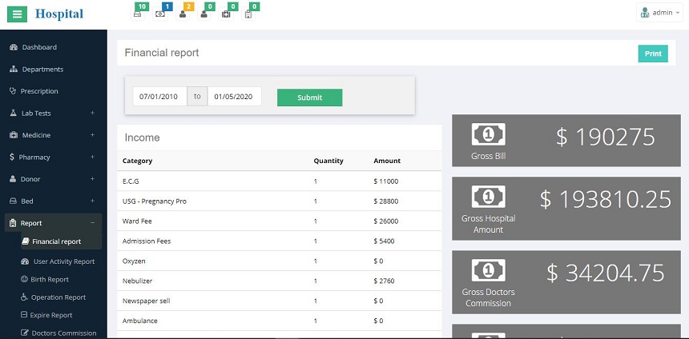Click the Bed icon in sidebar
689x339 pixels.
(13, 201)
